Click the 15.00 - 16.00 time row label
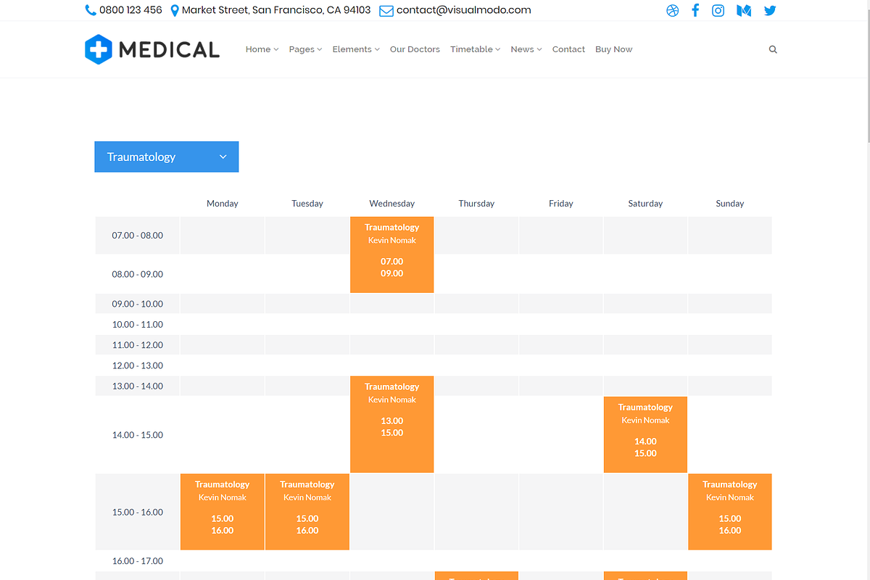The image size is (870, 580). [x=138, y=513]
